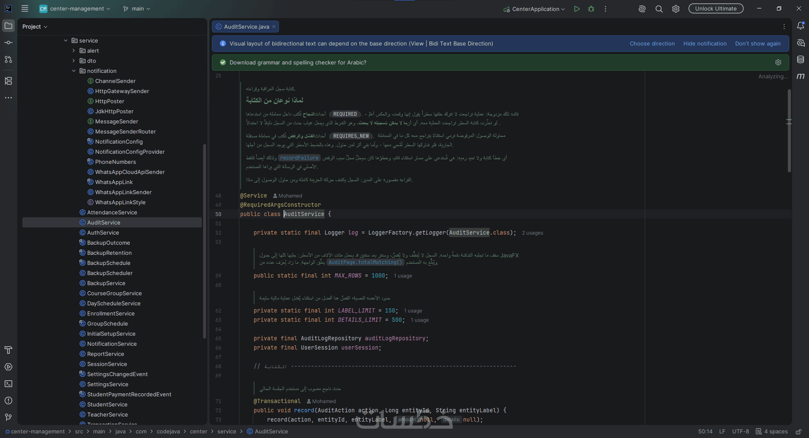Image resolution: width=809 pixels, height=438 pixels.
Task: Open center-management project dropdown
Action: pyautogui.click(x=76, y=9)
